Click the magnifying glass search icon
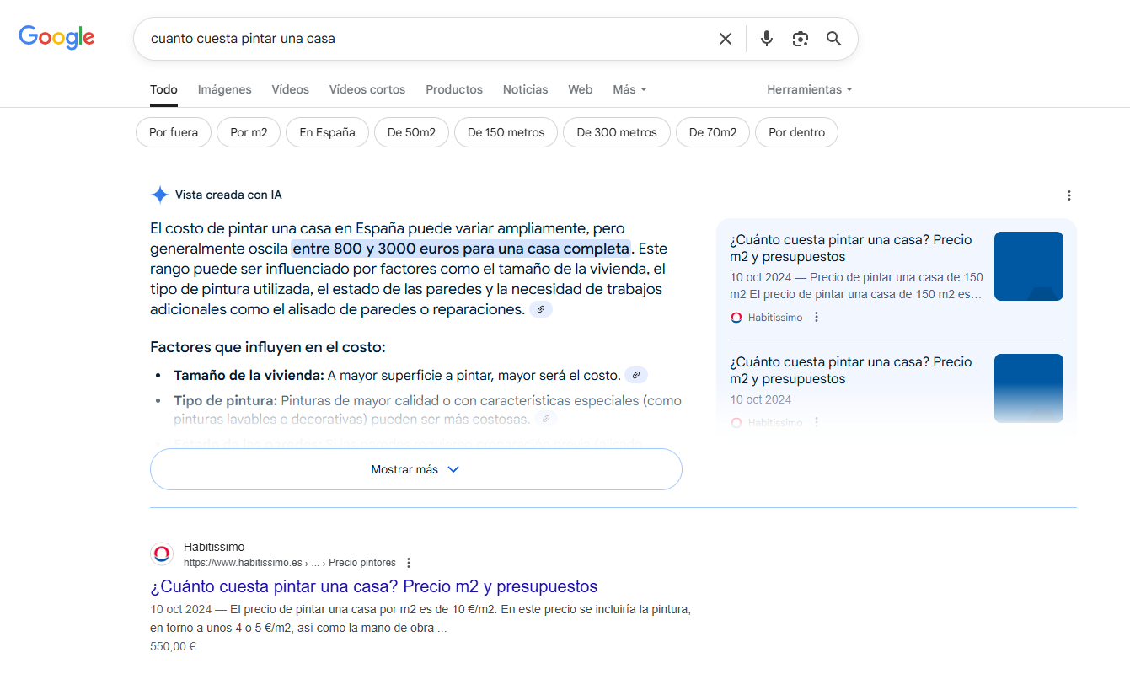The image size is (1130, 674). pos(833,39)
